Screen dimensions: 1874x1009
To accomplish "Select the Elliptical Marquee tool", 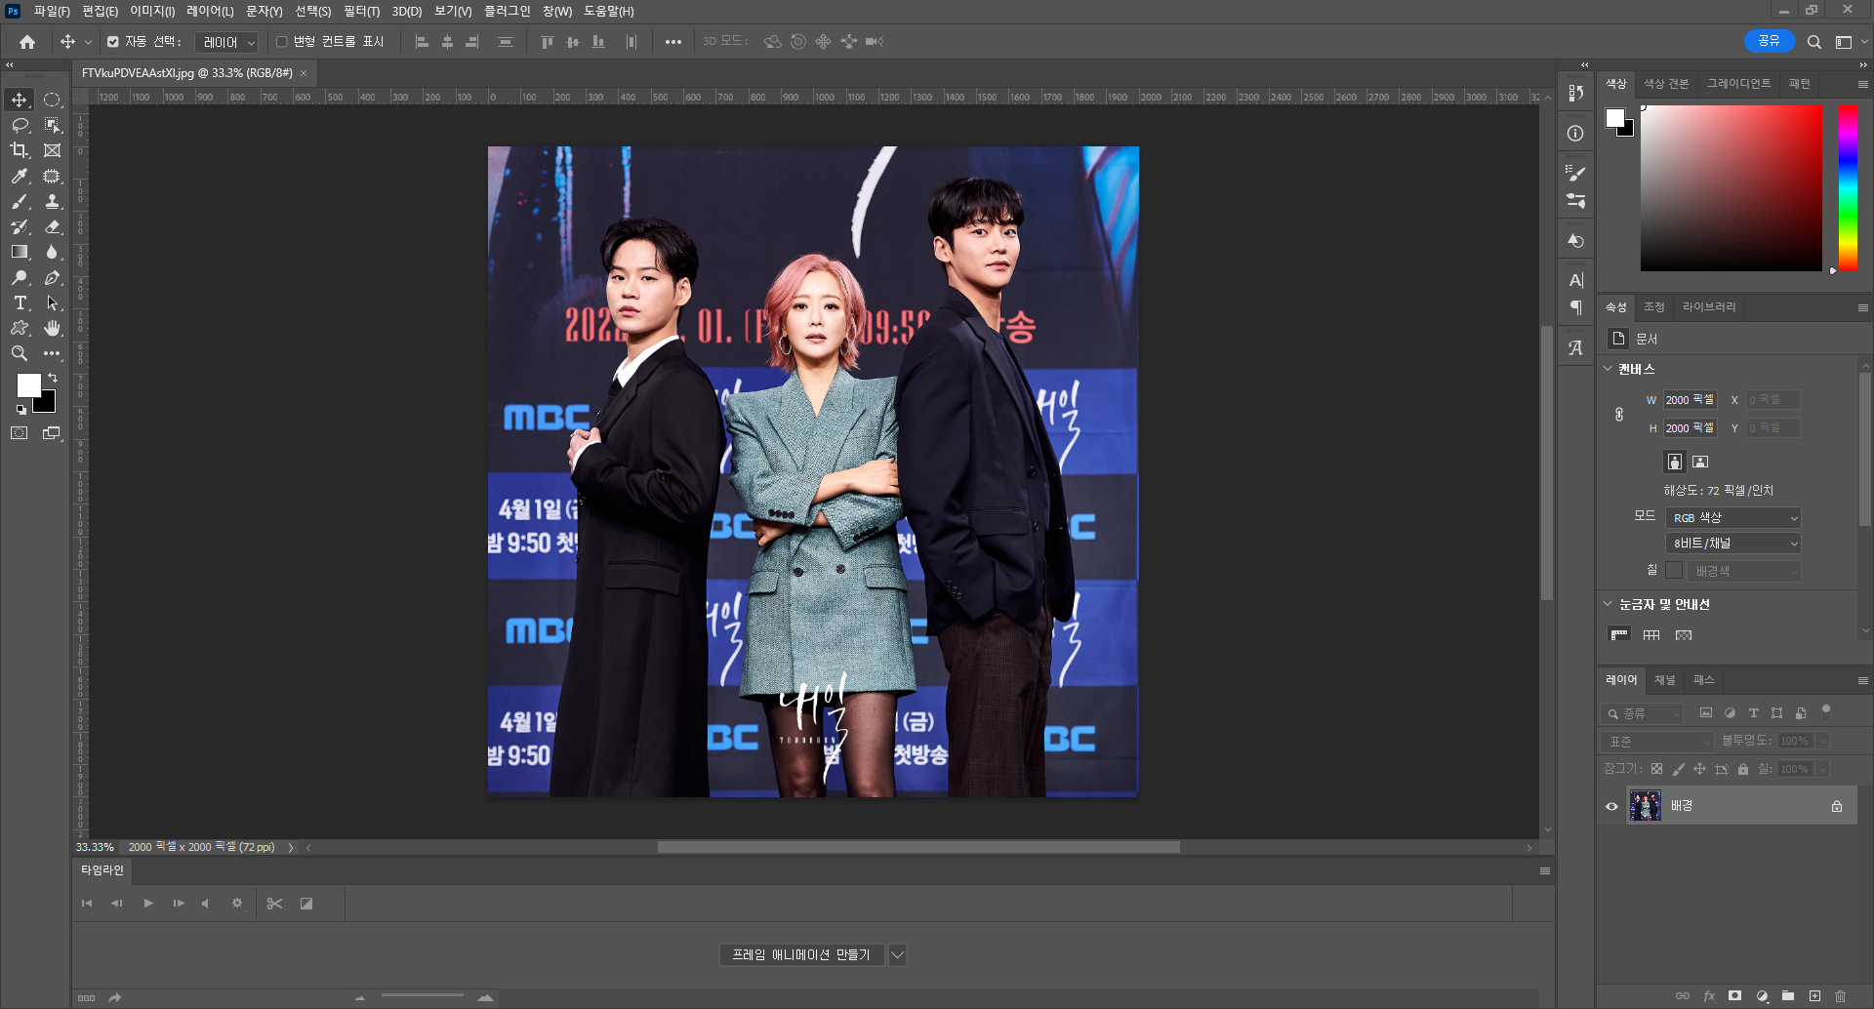I will 53,100.
